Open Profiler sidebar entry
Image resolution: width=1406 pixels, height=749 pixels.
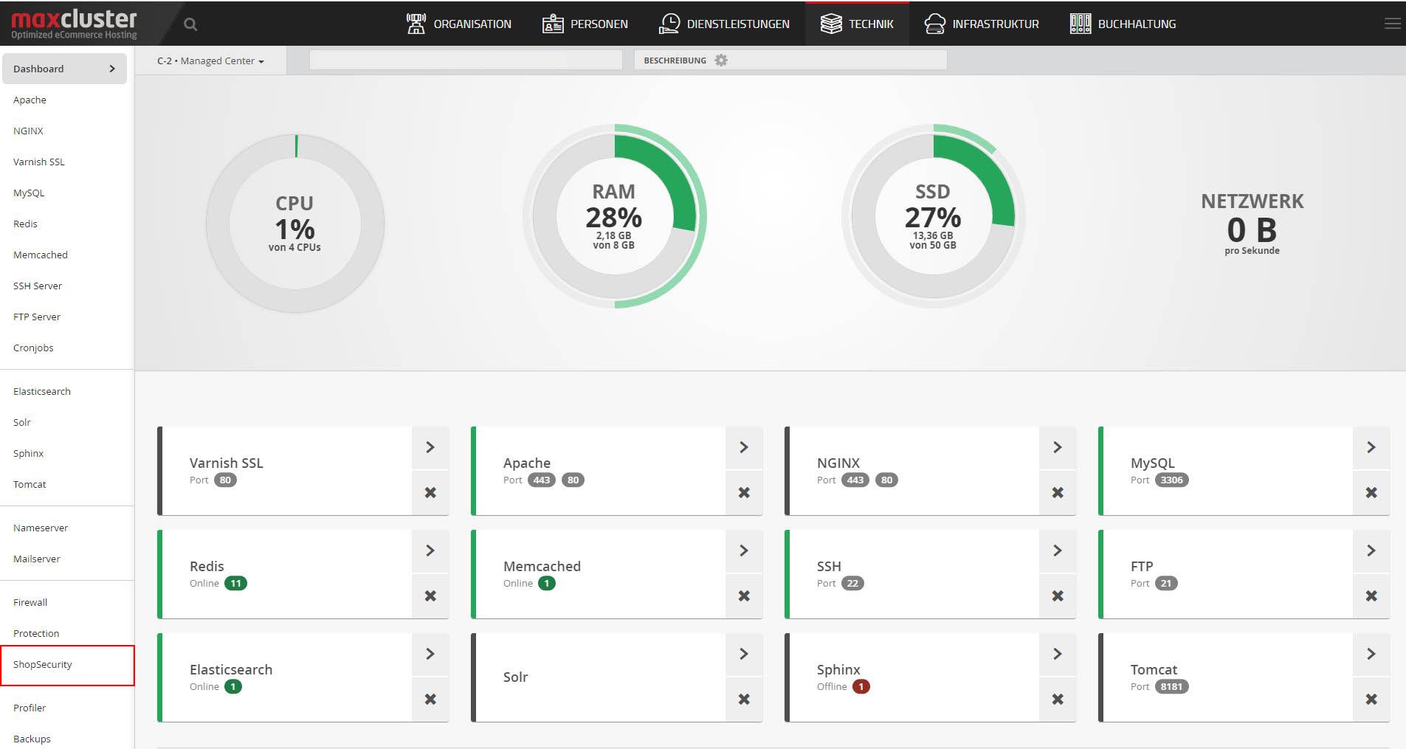(x=30, y=708)
